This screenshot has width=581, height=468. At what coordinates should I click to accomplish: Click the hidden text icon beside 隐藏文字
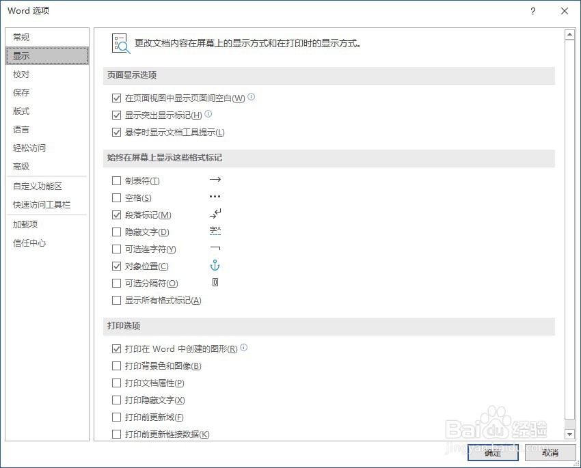coord(215,231)
